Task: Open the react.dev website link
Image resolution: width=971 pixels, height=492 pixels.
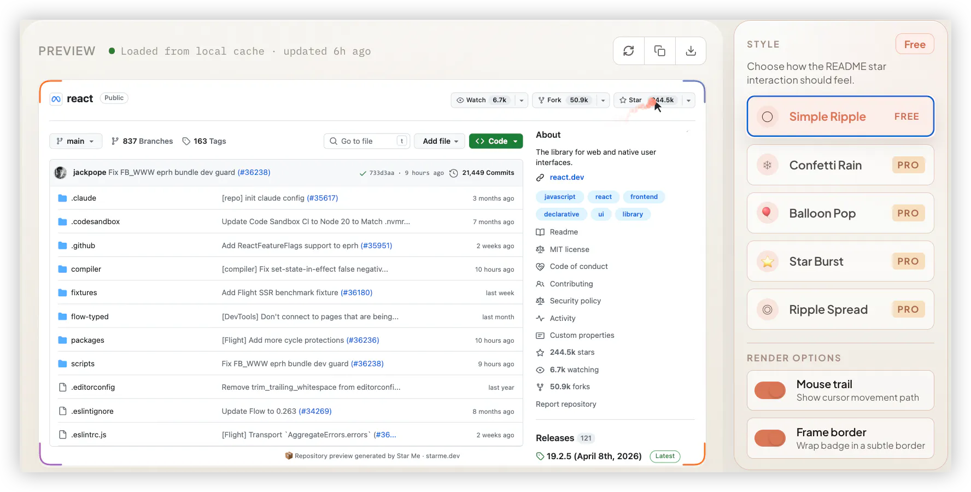Action: pos(567,178)
